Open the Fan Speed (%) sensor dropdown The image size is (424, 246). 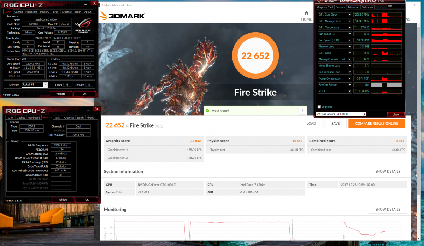(x=350, y=34)
